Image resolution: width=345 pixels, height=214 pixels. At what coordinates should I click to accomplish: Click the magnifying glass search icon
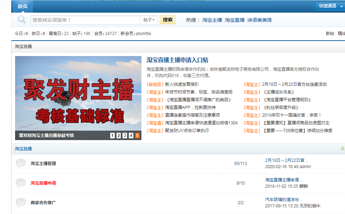tap(21, 20)
